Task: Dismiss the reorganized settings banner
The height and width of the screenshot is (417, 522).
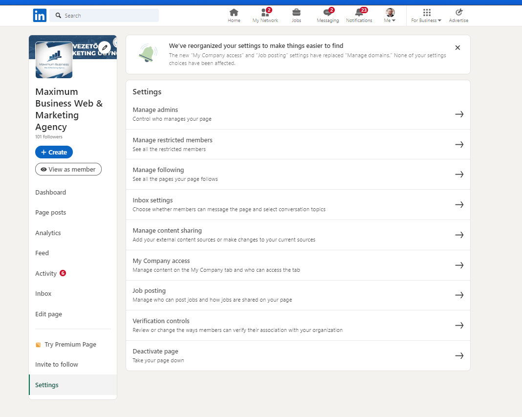Action: tap(458, 47)
